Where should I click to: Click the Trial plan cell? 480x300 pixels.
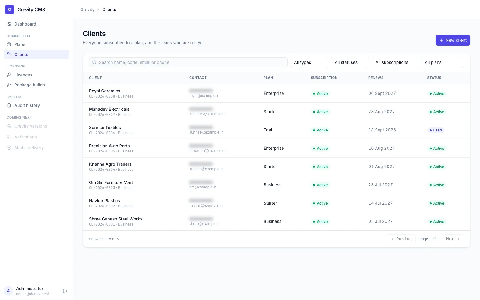268,130
